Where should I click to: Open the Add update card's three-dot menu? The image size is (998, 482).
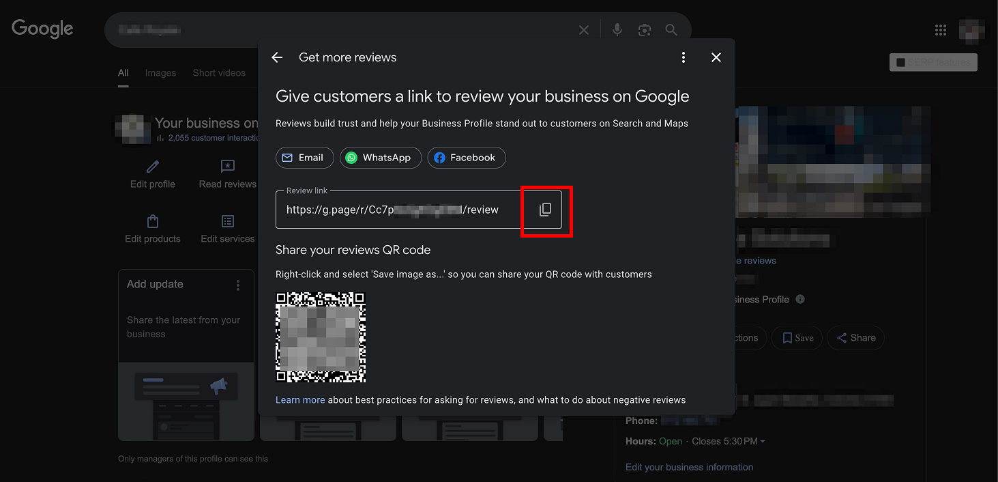click(237, 285)
